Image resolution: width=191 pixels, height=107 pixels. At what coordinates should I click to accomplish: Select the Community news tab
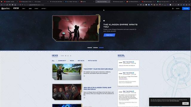coord(62,61)
